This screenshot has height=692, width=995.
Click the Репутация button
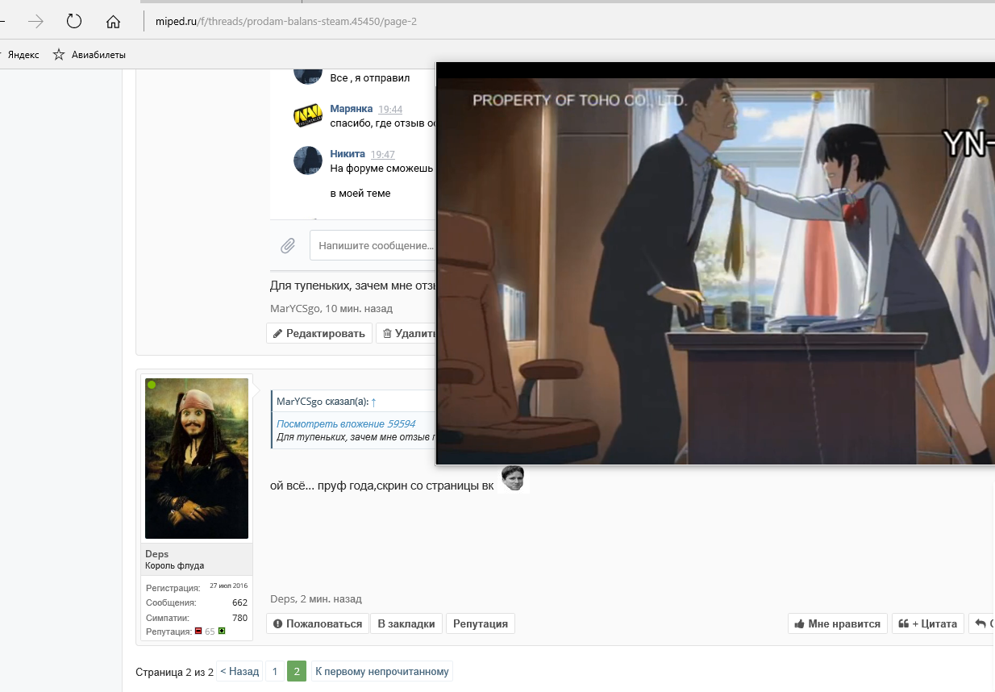coord(481,623)
